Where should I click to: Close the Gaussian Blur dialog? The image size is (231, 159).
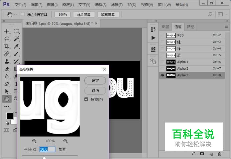pyautogui.click(x=104, y=69)
